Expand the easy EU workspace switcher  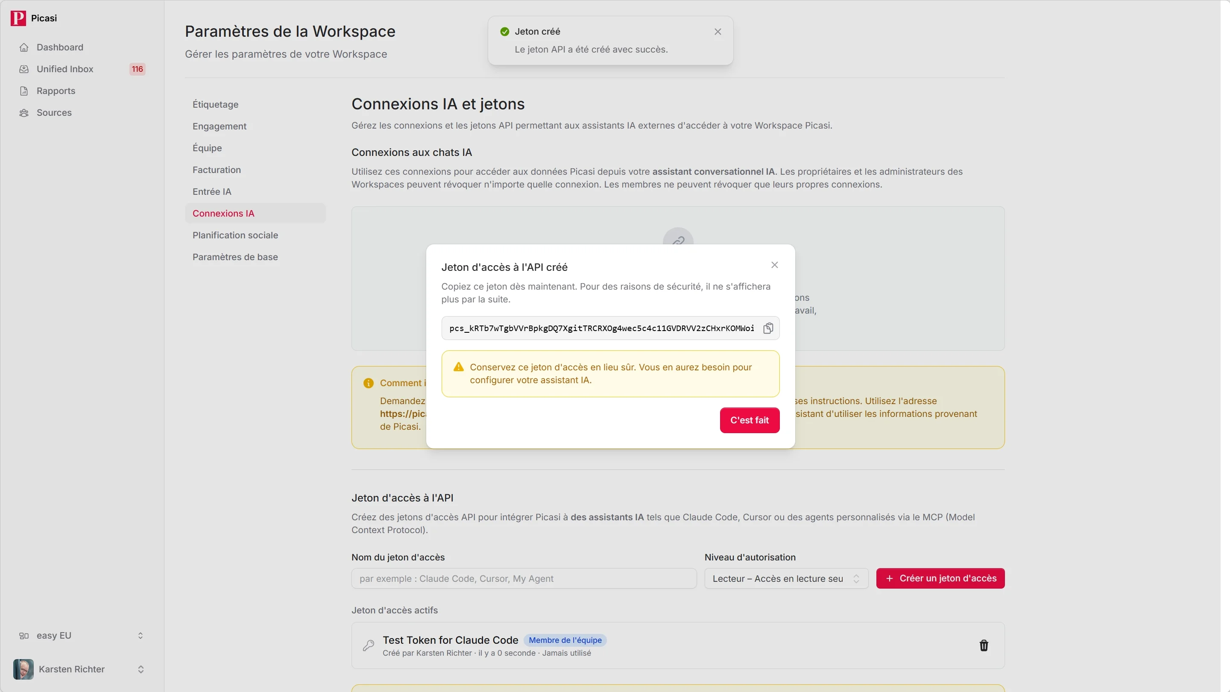[x=82, y=636]
